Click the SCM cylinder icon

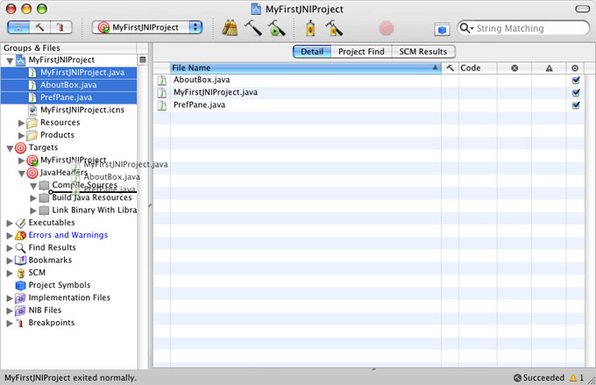[x=21, y=273]
